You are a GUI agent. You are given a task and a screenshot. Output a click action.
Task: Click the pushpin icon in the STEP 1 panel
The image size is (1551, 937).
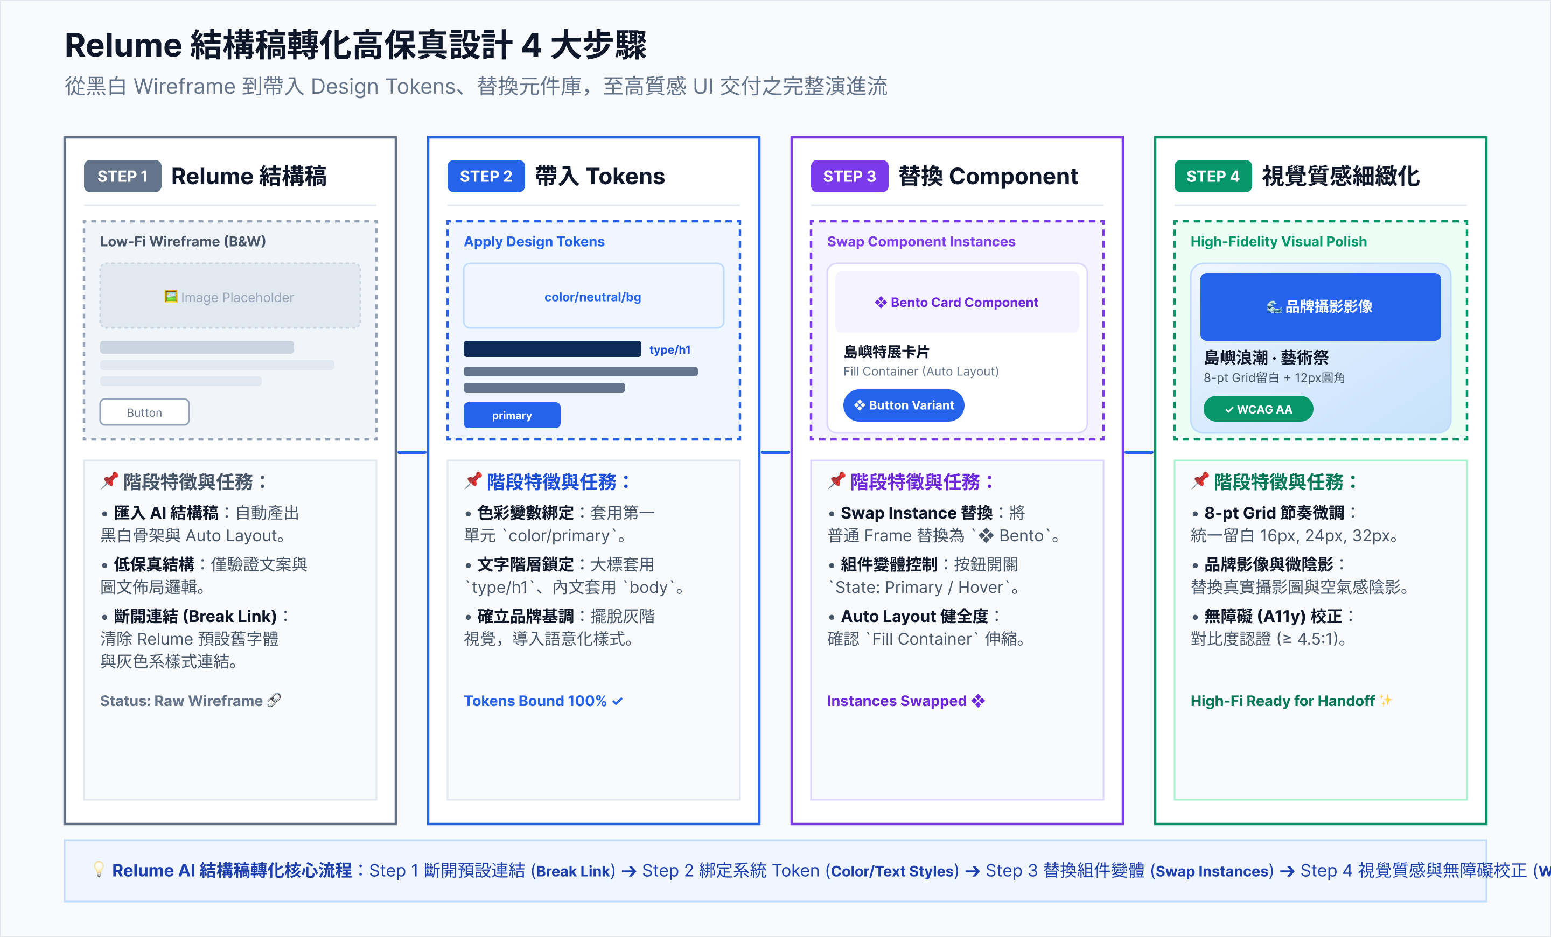point(109,481)
